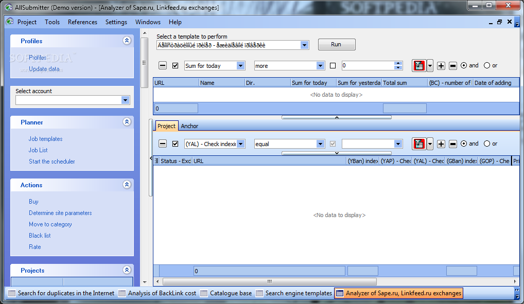
Task: Switch to Search for duplicates in the Internet window
Action: point(61,293)
